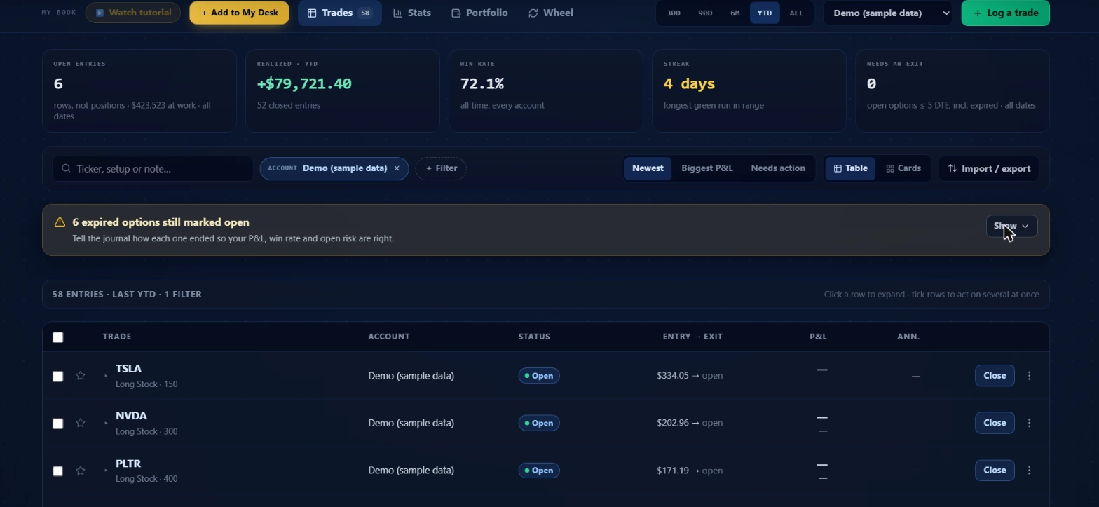Tick the select-all checkbox in the table header
This screenshot has width=1099, height=507.
pos(58,337)
